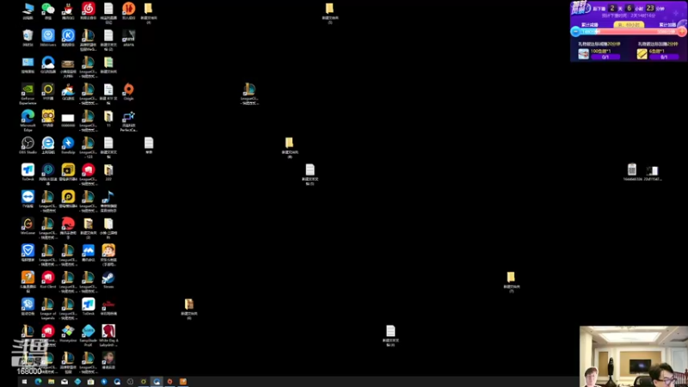Click the webcam preview at bottom right
The height and width of the screenshot is (387, 688).
634,356
